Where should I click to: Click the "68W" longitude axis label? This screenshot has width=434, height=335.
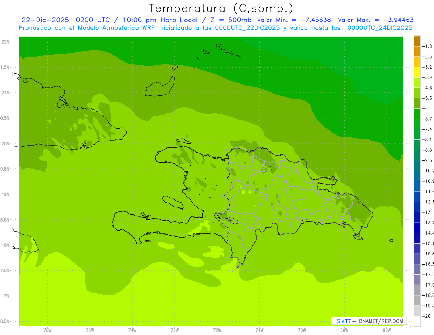coord(386,330)
